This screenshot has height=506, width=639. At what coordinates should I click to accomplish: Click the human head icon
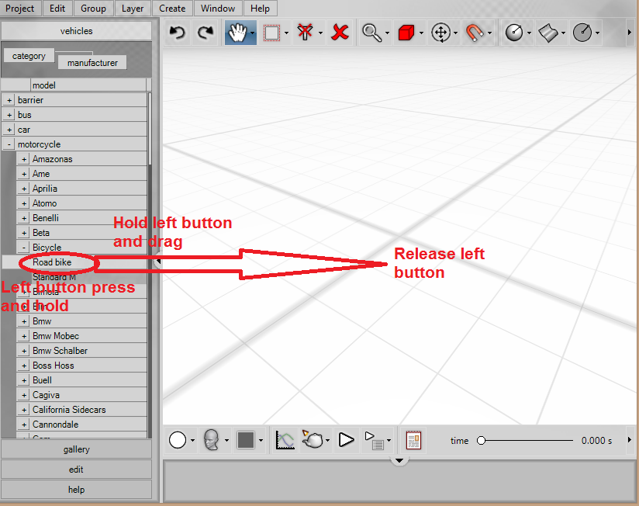point(212,440)
